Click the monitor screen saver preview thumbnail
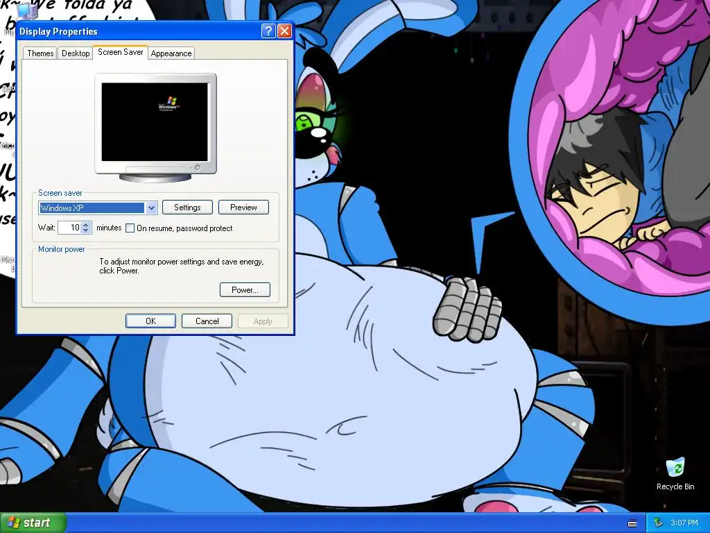 pos(155,122)
